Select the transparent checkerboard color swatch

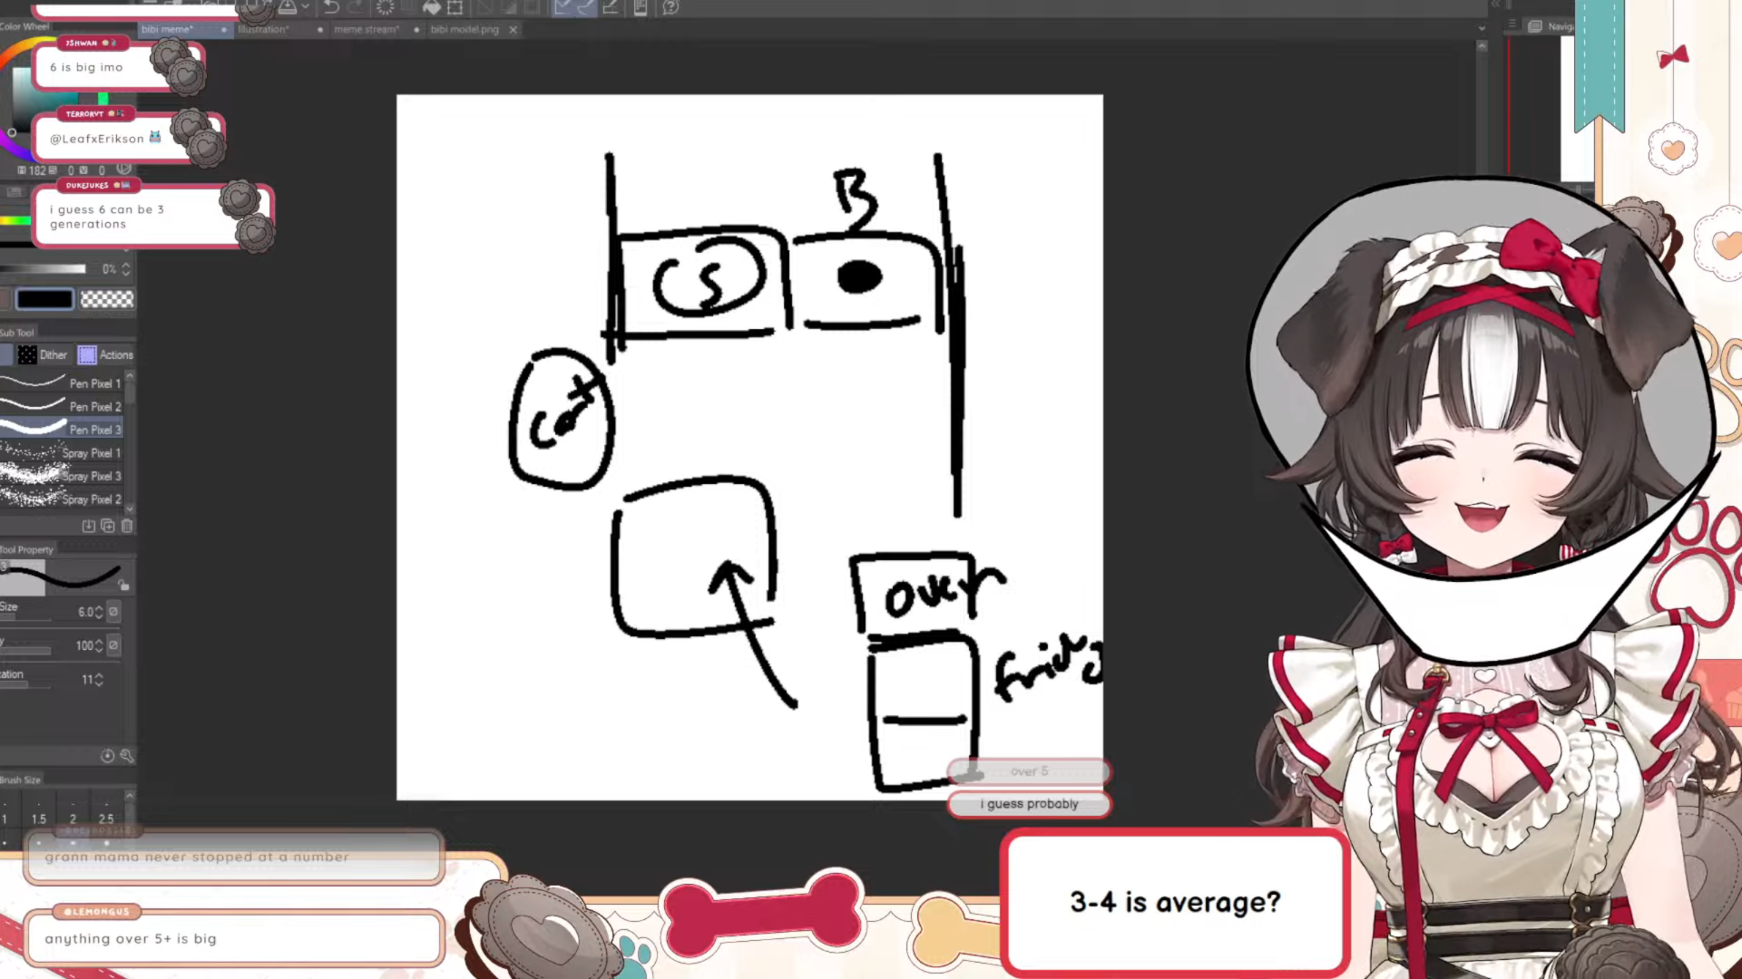(107, 299)
